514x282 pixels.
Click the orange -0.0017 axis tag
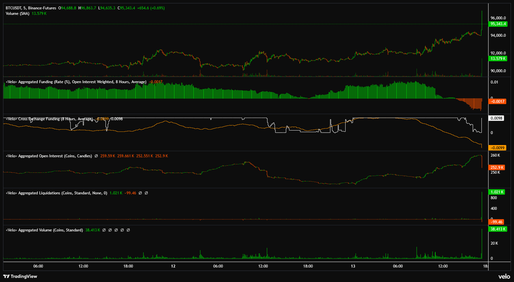click(x=498, y=101)
